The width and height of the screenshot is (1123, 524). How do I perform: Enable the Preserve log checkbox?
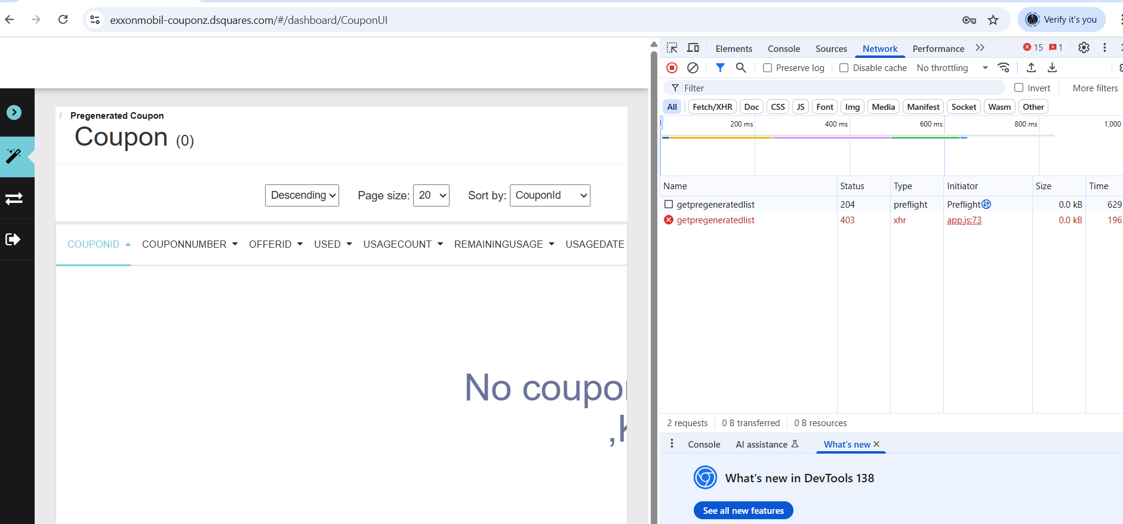pyautogui.click(x=768, y=68)
